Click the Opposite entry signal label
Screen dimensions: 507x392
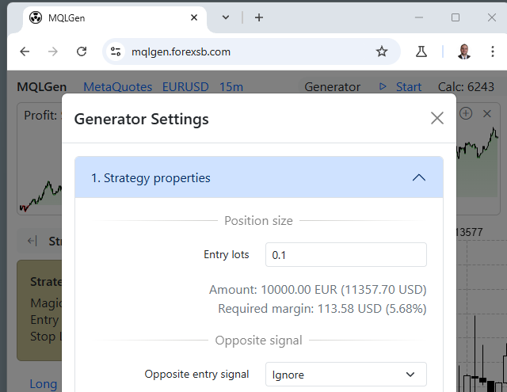click(x=196, y=375)
